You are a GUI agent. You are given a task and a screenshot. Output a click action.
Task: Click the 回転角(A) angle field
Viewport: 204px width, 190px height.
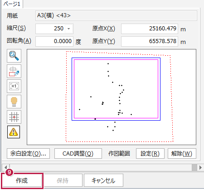tap(54, 41)
